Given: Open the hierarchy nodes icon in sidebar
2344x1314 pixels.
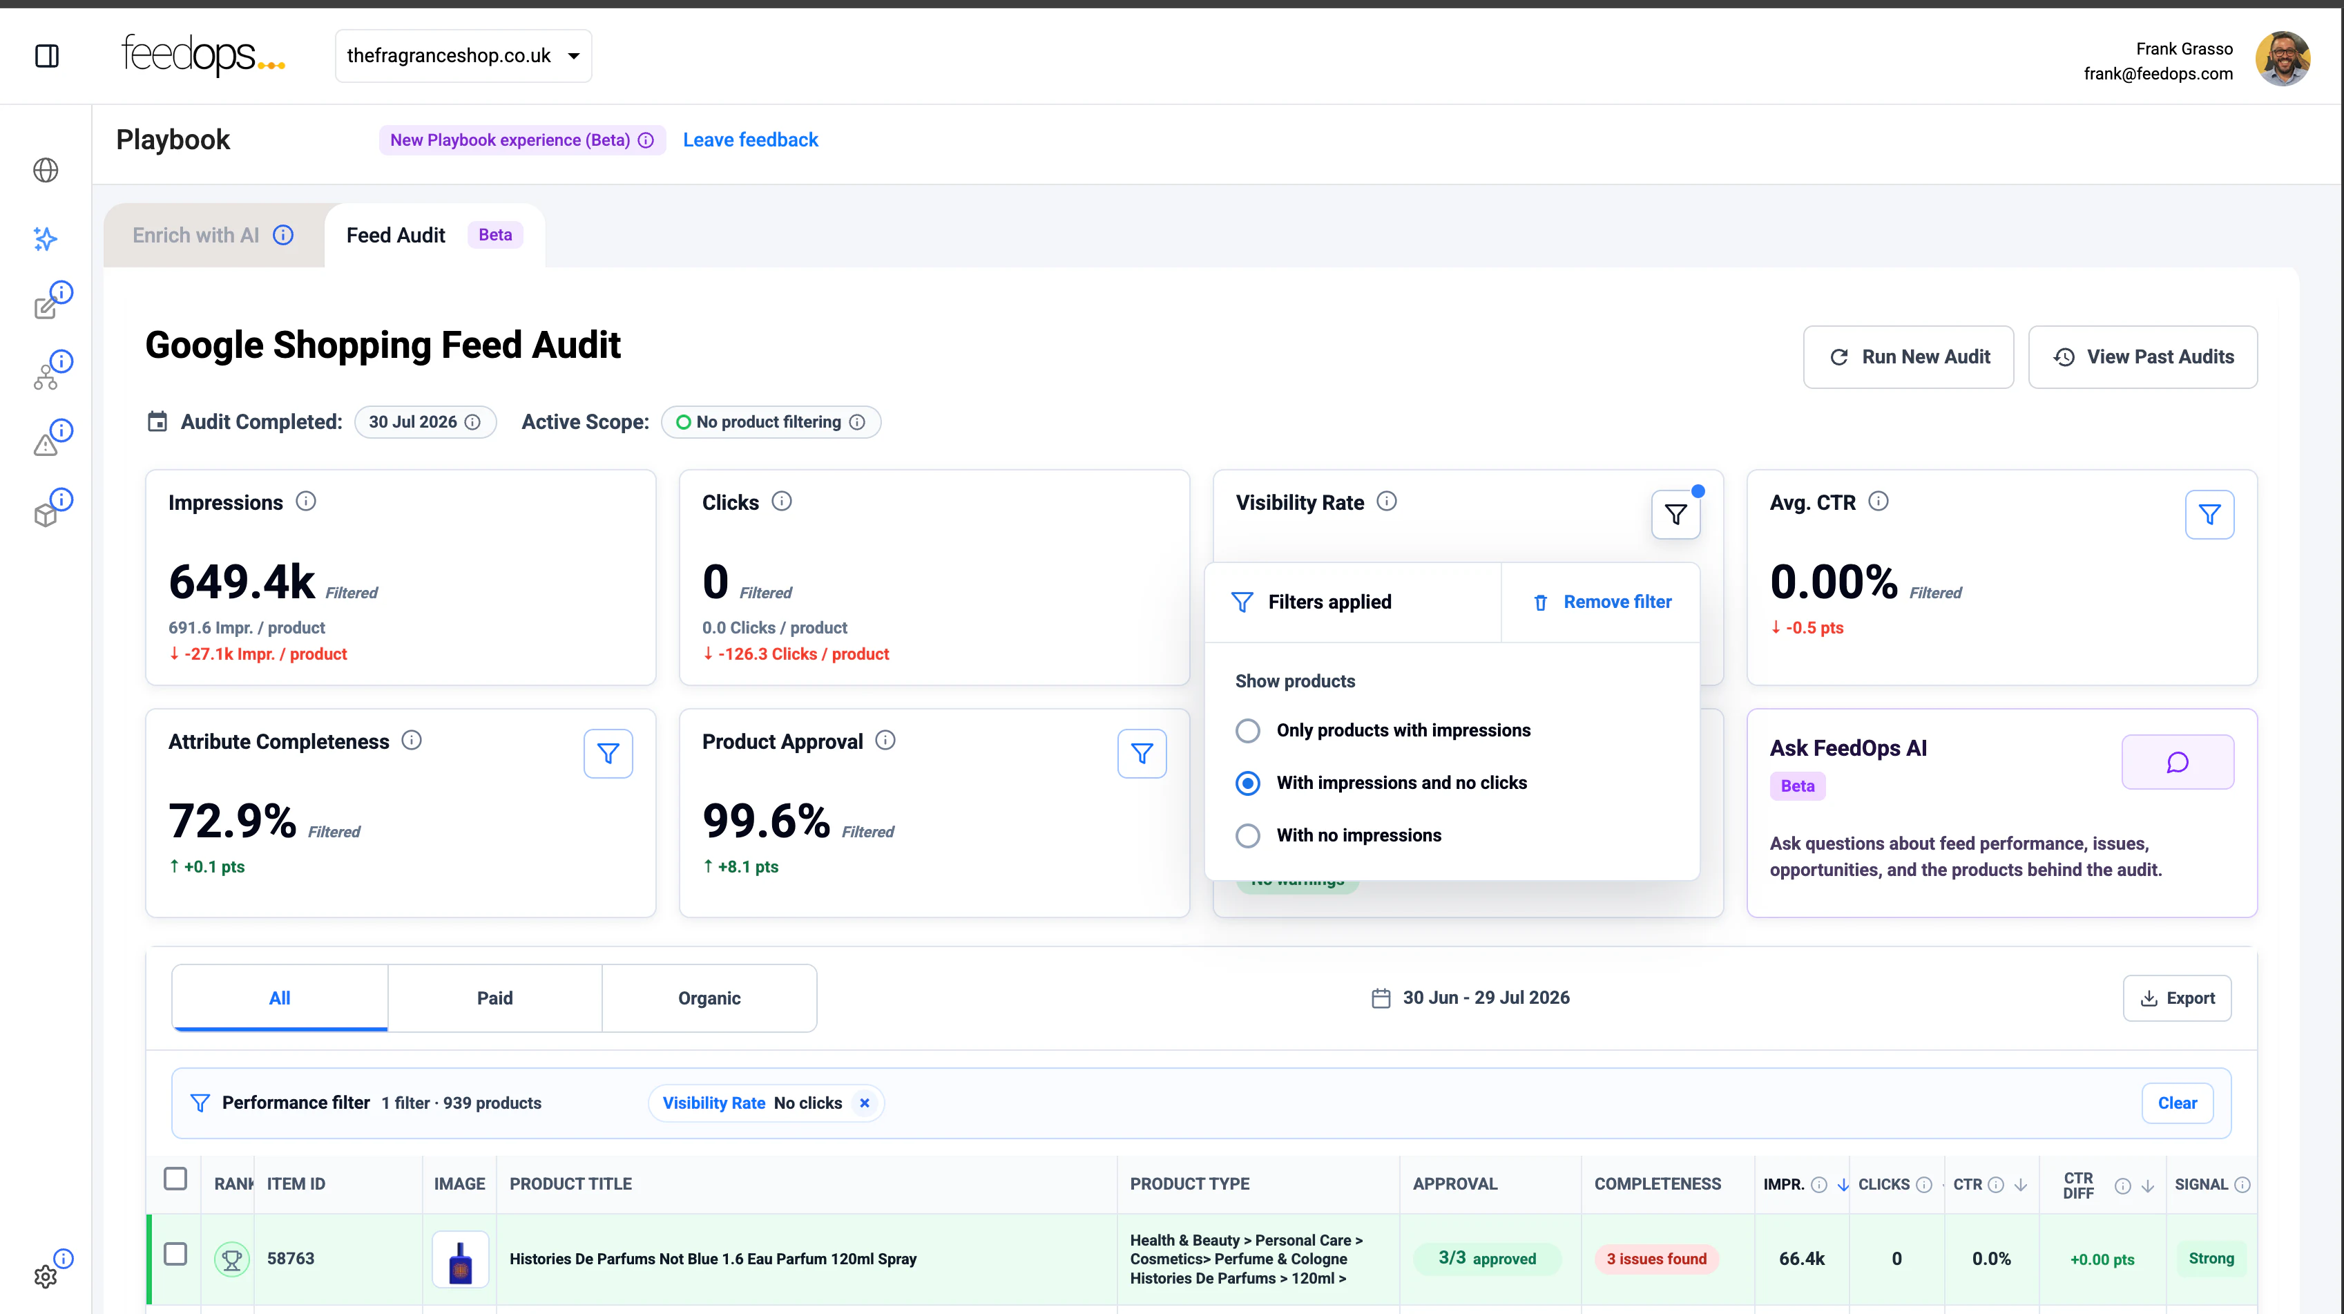Looking at the screenshot, I should point(46,377).
